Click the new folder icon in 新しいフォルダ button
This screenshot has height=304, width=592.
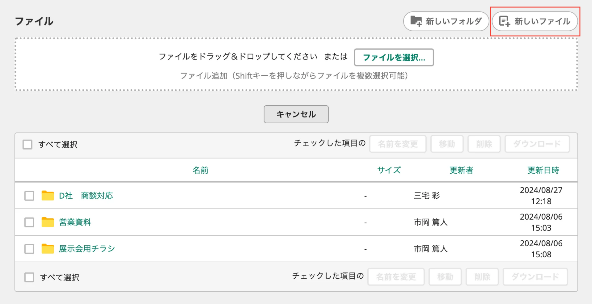pos(416,21)
